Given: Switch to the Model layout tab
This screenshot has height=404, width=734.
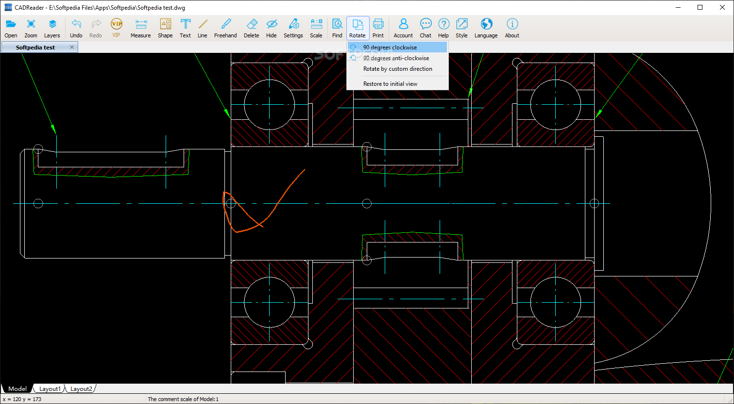Looking at the screenshot, I should [17, 388].
